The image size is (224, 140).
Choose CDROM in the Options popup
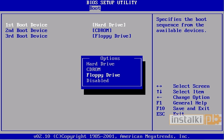(93, 69)
